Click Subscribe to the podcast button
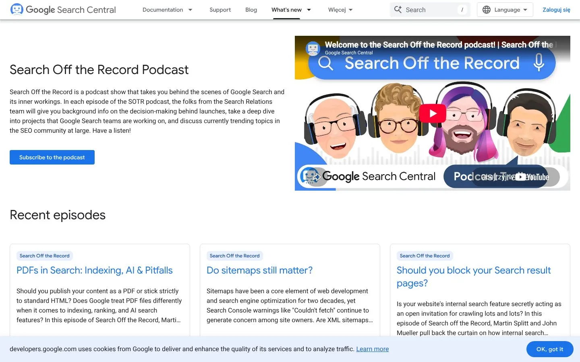 [x=52, y=157]
